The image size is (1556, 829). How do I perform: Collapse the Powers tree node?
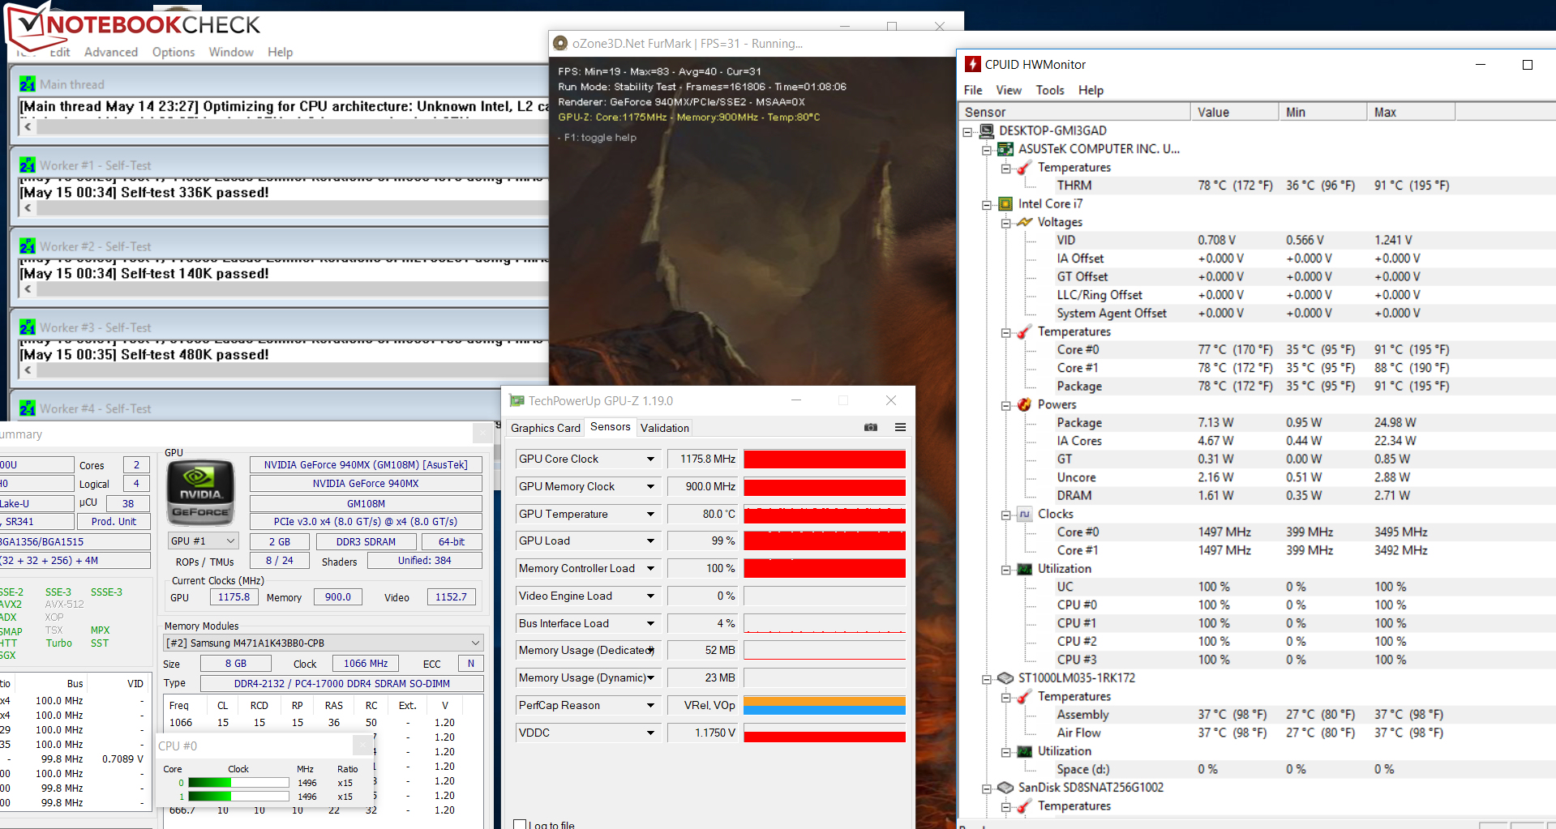pos(1005,405)
